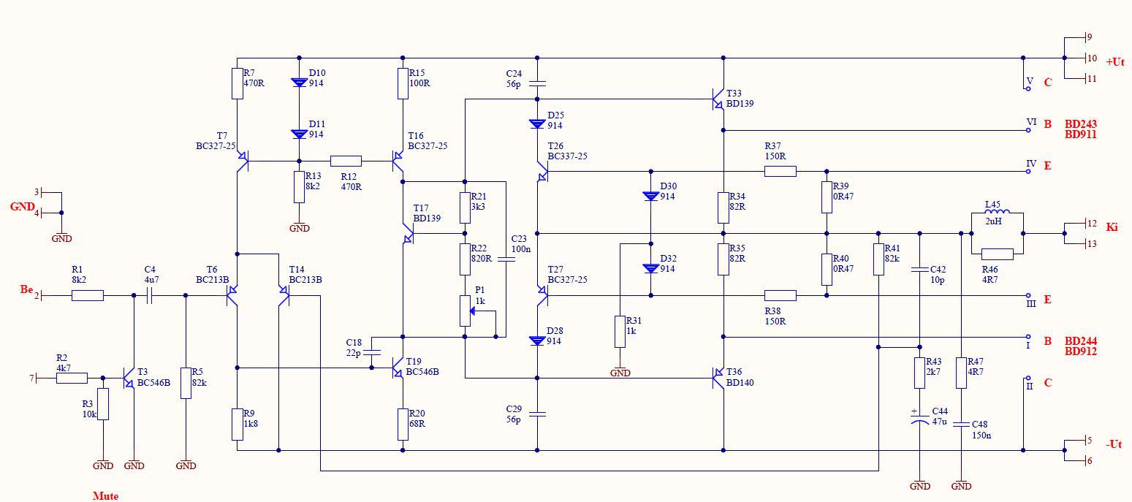
Task: Click the T3 BC546B mute transistor symbol
Action: click(129, 378)
